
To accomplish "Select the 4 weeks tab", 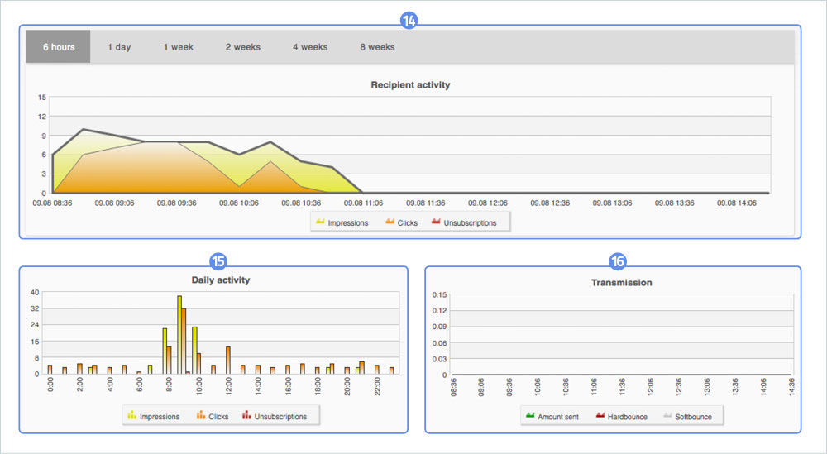I will [x=310, y=47].
